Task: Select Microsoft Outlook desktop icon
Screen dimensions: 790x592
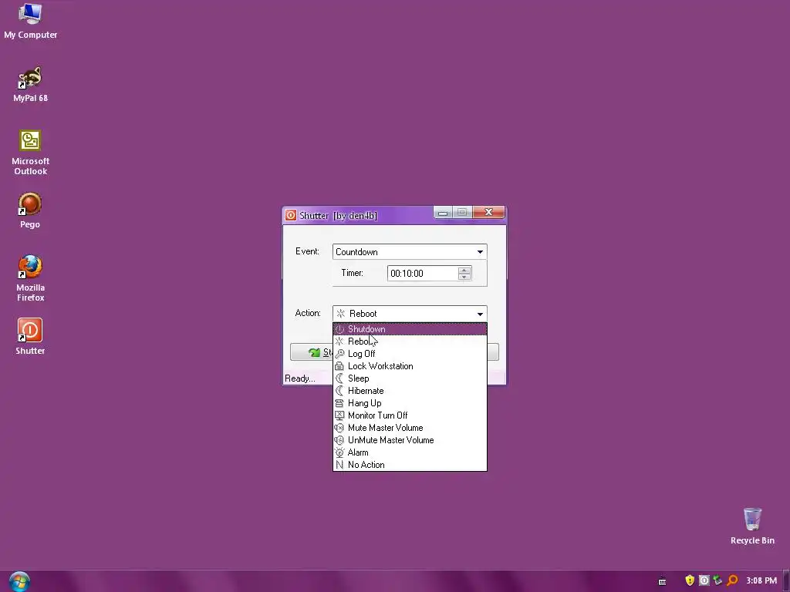Action: pyautogui.click(x=30, y=153)
